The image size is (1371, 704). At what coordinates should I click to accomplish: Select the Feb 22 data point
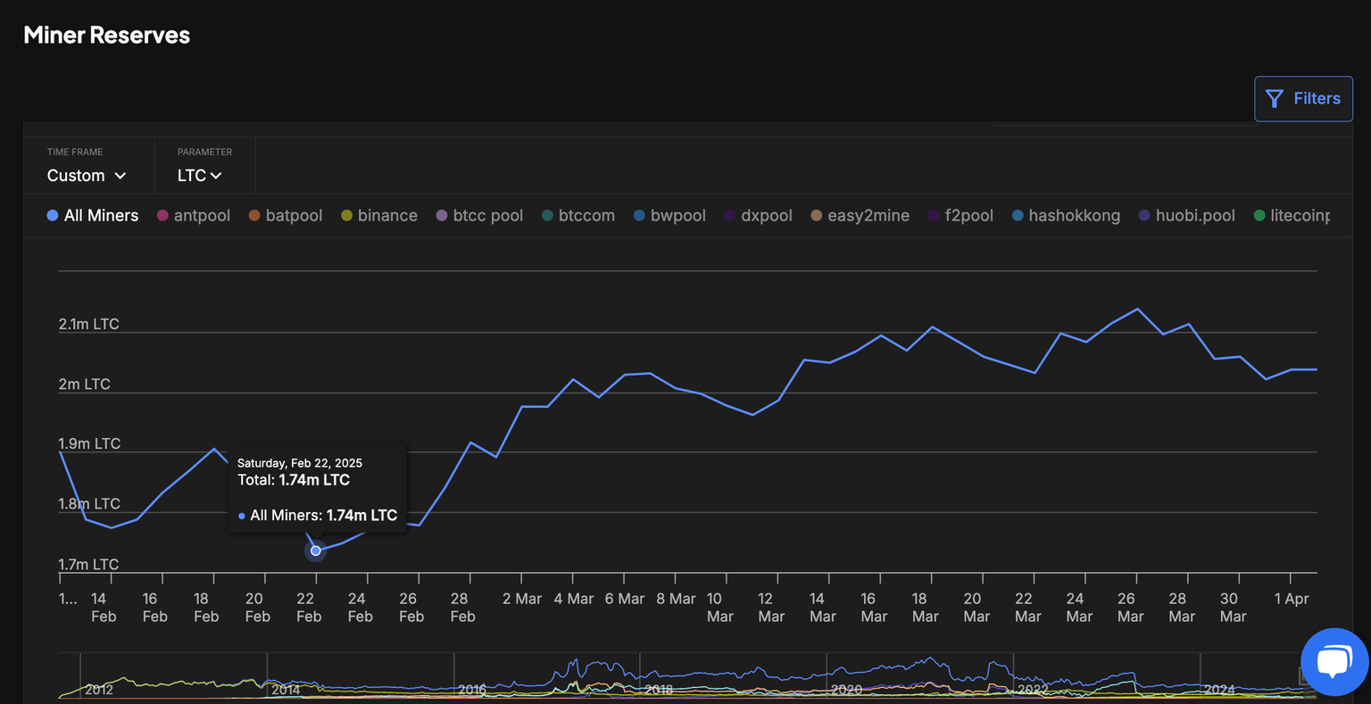coord(315,551)
